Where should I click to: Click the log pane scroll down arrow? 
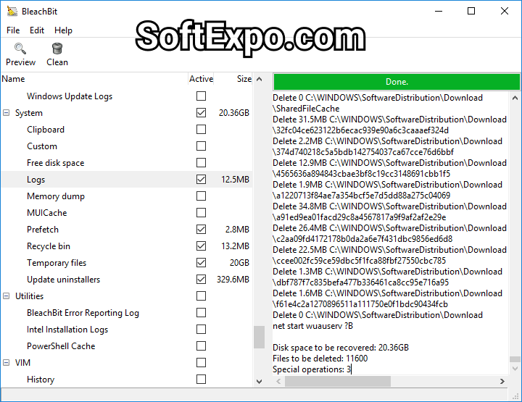[x=515, y=369]
